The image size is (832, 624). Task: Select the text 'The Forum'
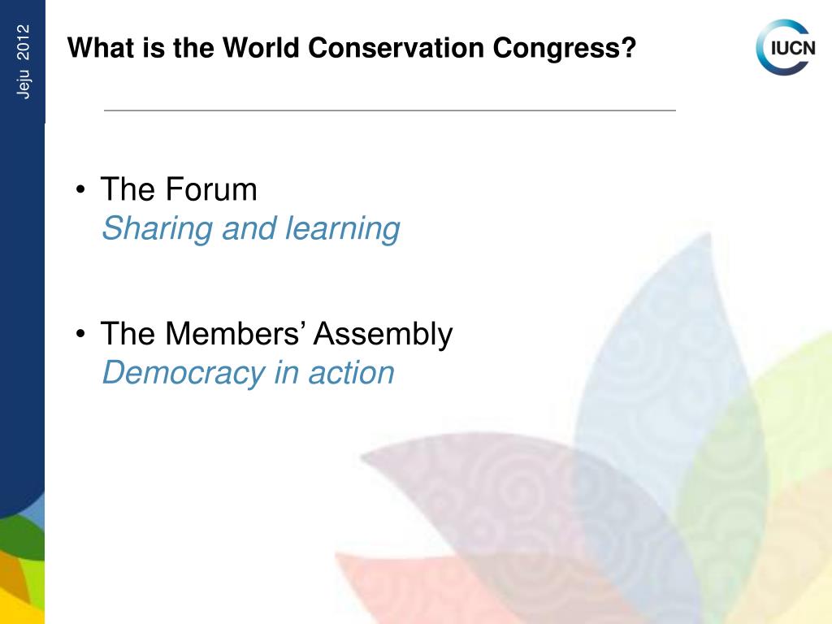coord(179,188)
